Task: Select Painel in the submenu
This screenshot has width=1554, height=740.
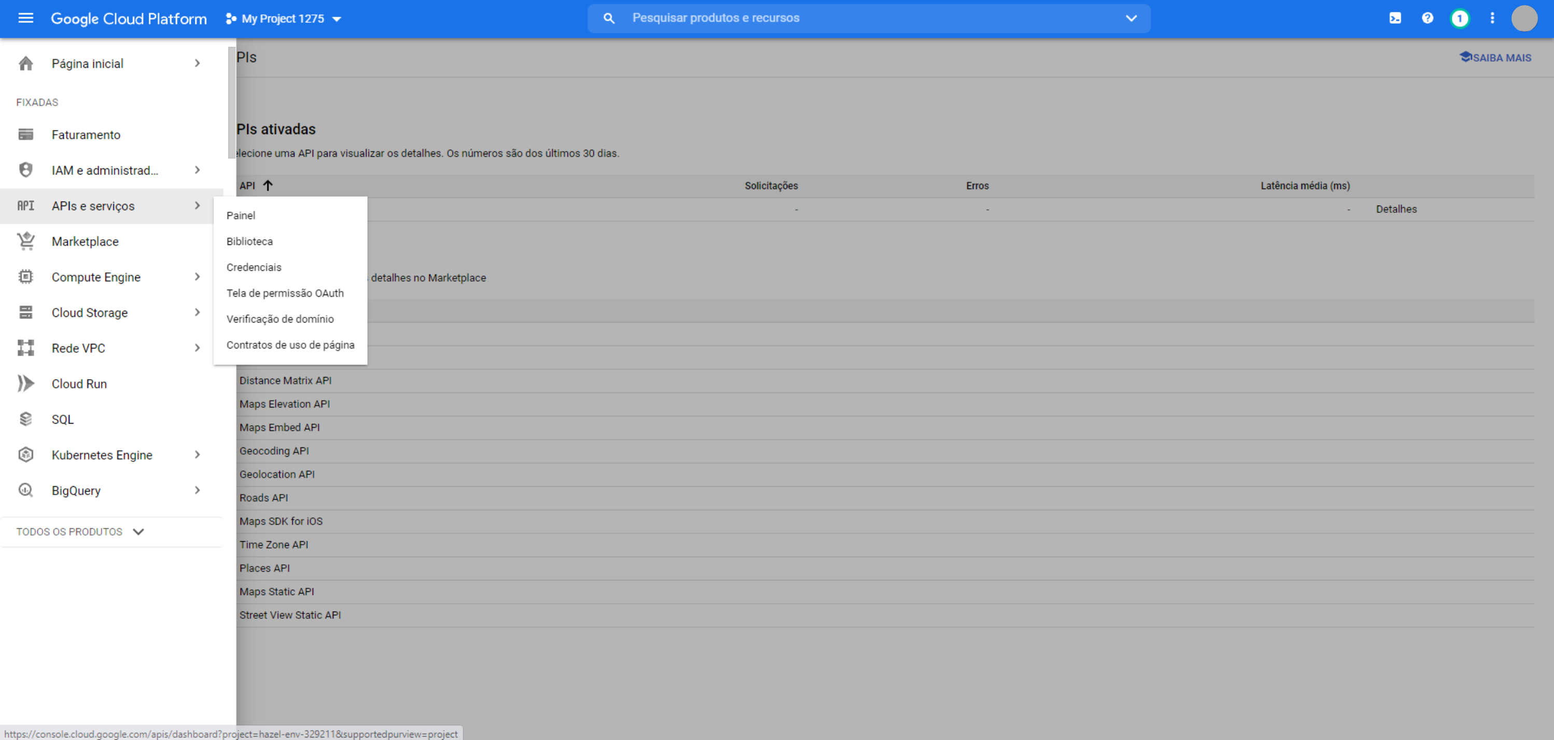Action: pyautogui.click(x=290, y=215)
